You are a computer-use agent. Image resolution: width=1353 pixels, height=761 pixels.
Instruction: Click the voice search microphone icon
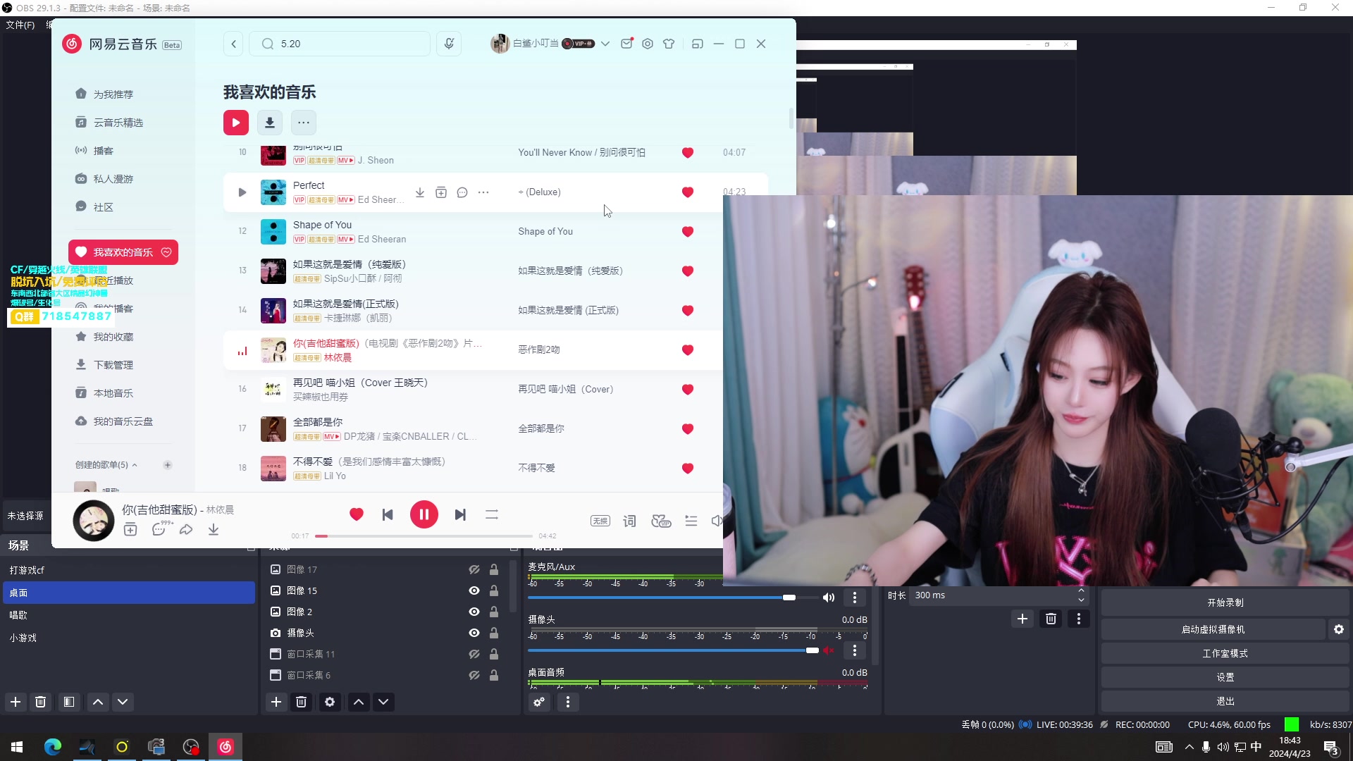coord(449,44)
